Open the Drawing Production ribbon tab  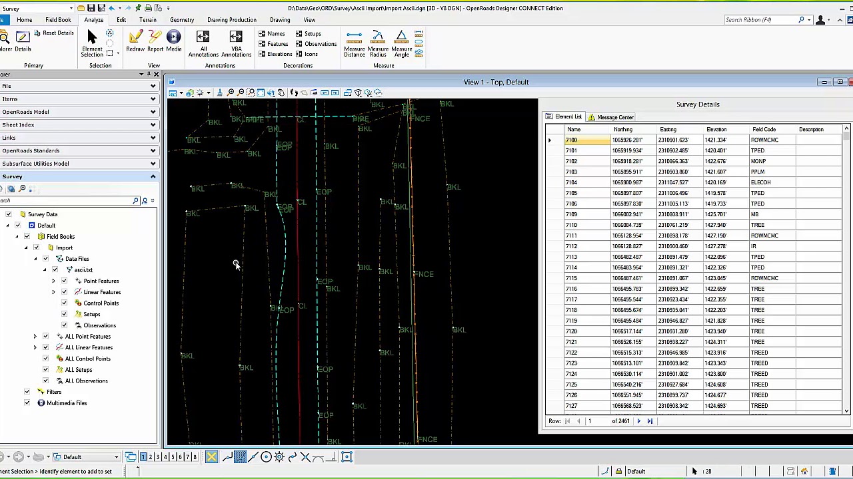coord(231,20)
